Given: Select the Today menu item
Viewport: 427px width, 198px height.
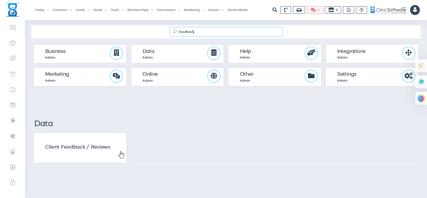Looking at the screenshot, I should [42, 10].
